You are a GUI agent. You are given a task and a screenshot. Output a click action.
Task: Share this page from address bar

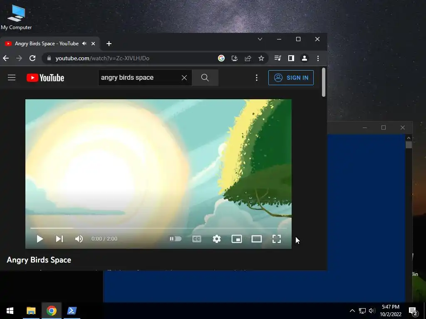248,58
